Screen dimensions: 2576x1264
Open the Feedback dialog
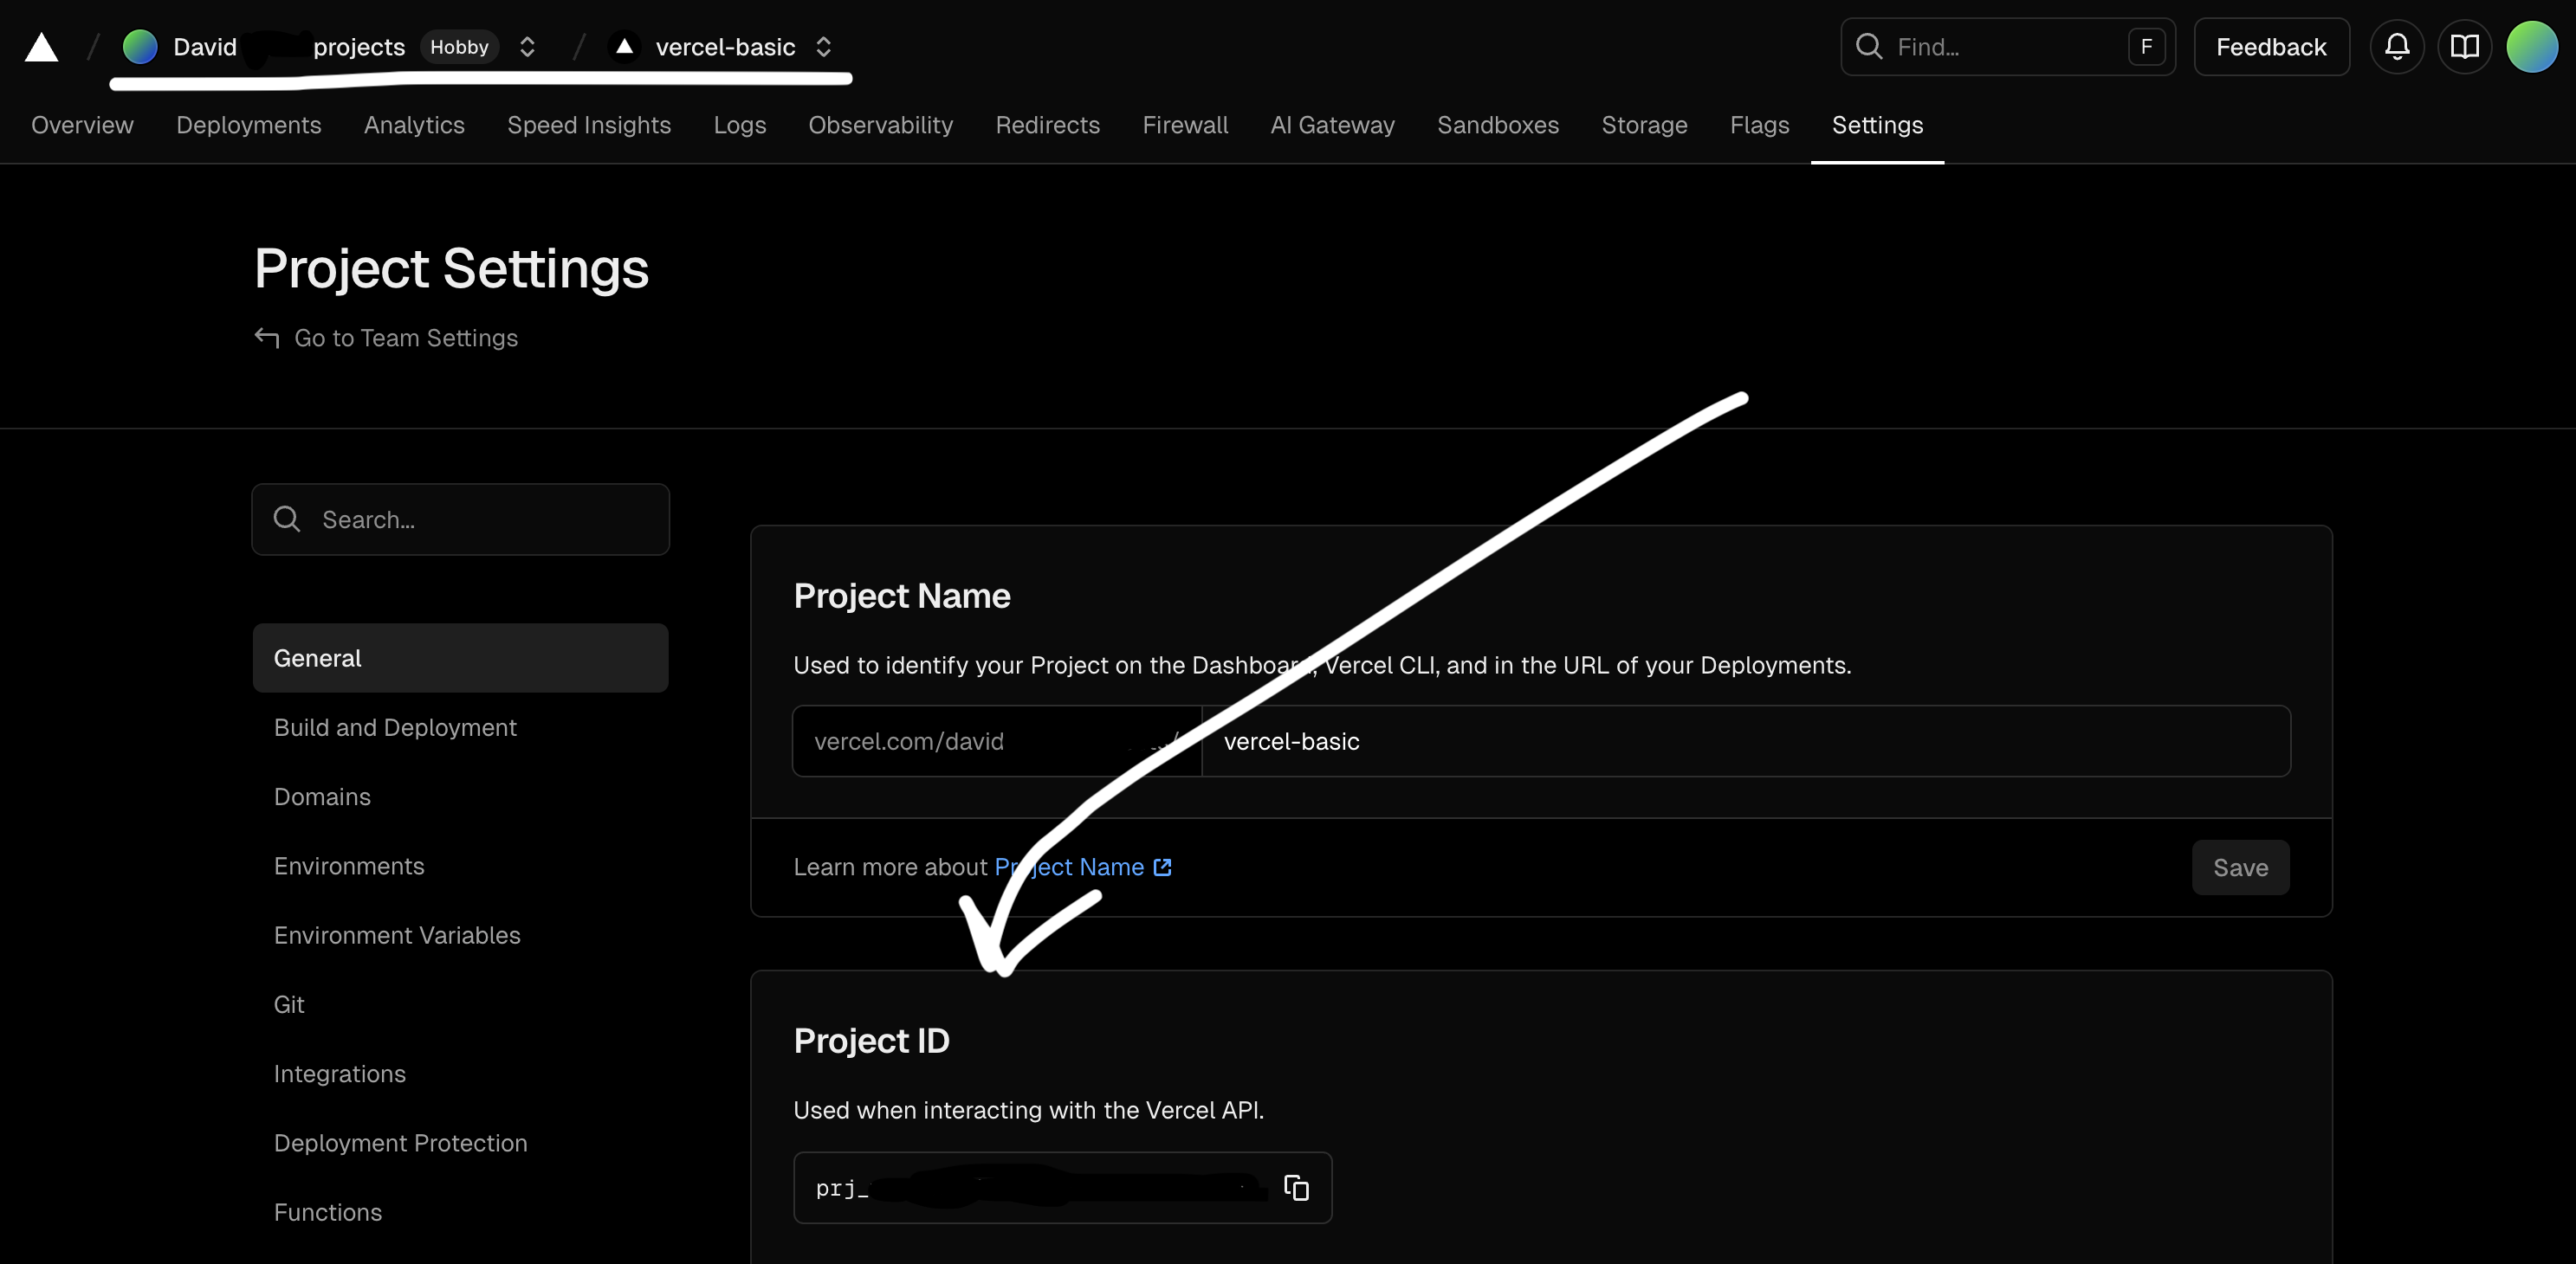tap(2271, 46)
